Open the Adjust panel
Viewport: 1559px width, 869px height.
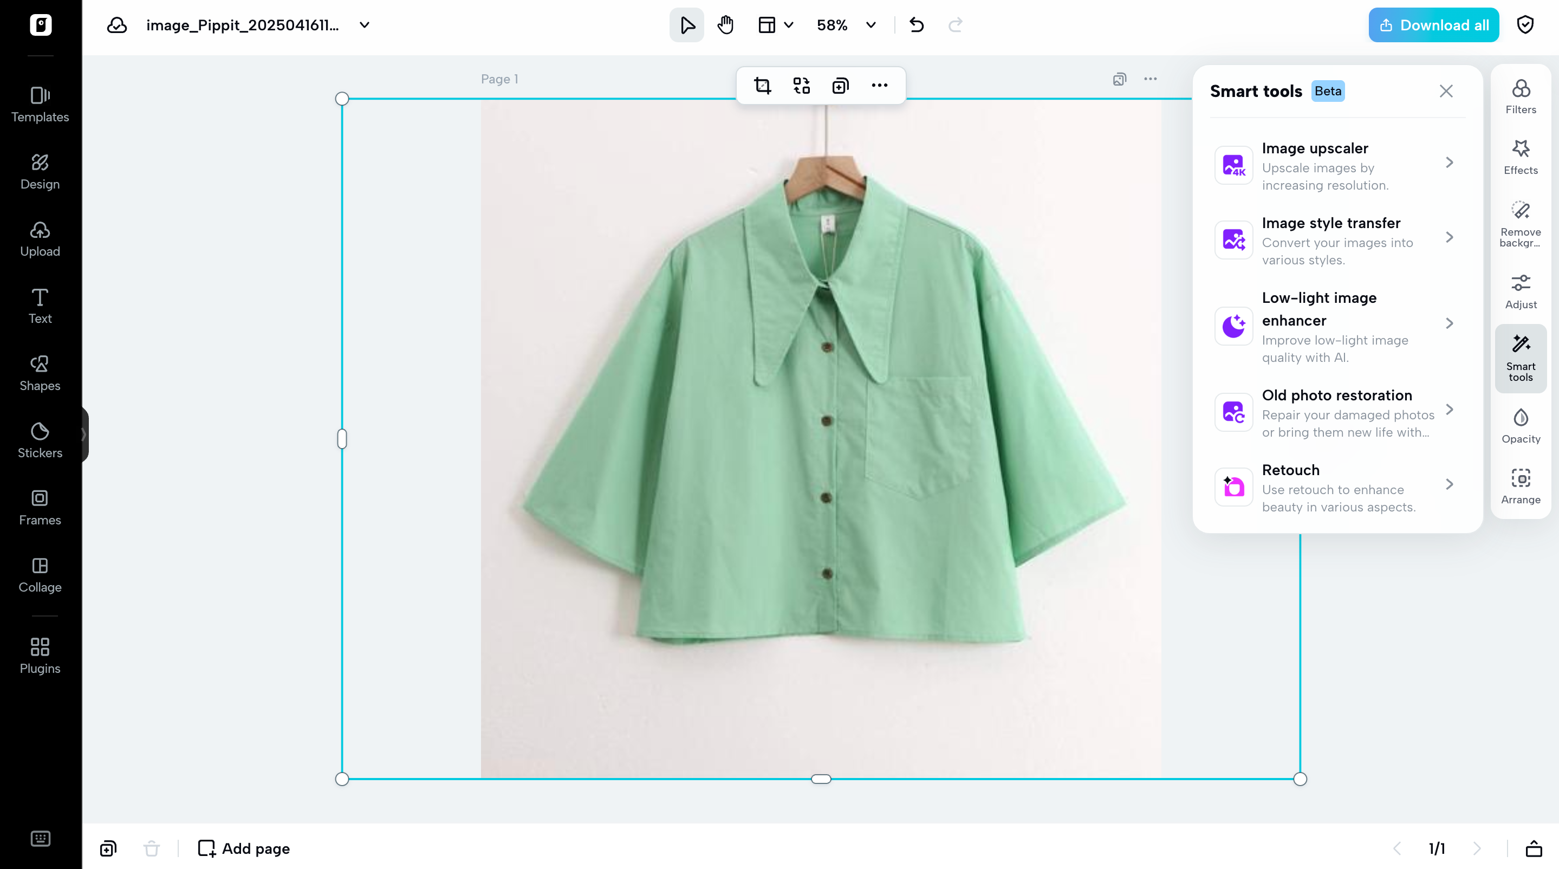coord(1521,291)
